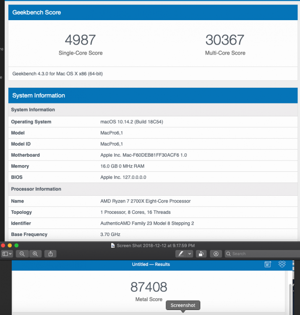
Task: Click the Processor Information subheading
Action: pos(36,189)
